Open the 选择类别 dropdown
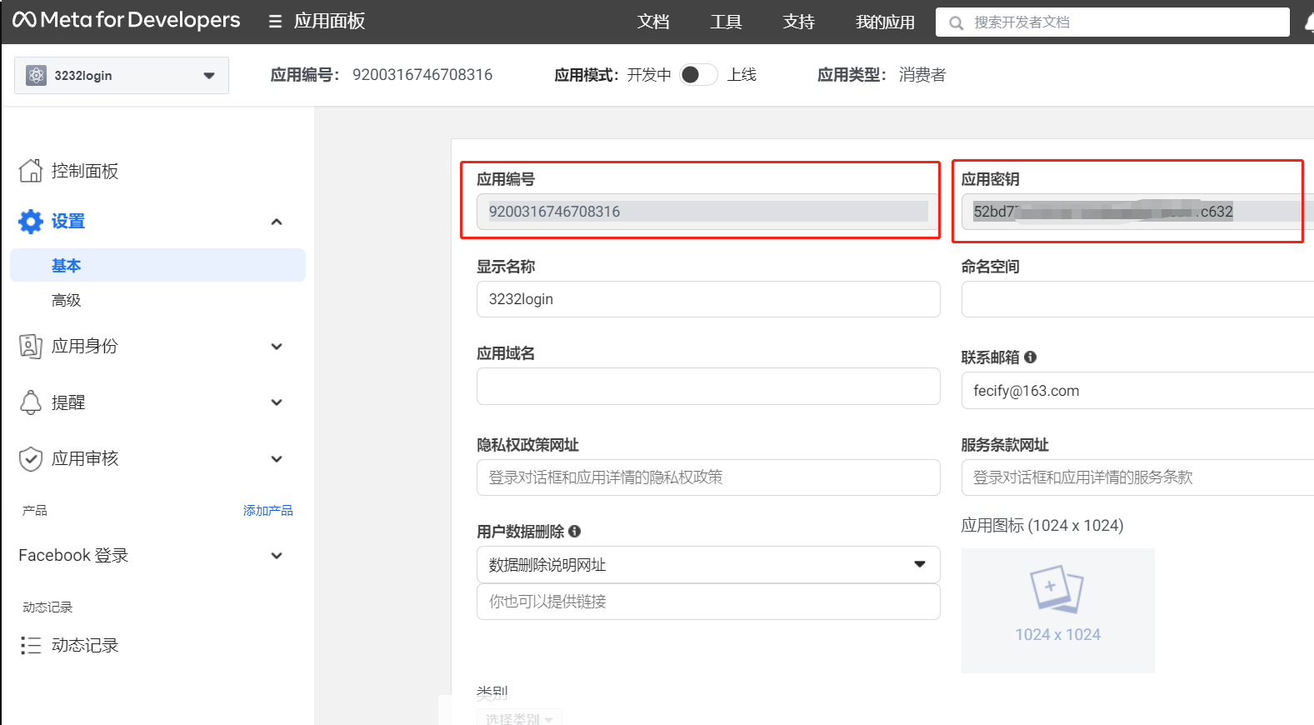The width and height of the screenshot is (1314, 725). 519,717
